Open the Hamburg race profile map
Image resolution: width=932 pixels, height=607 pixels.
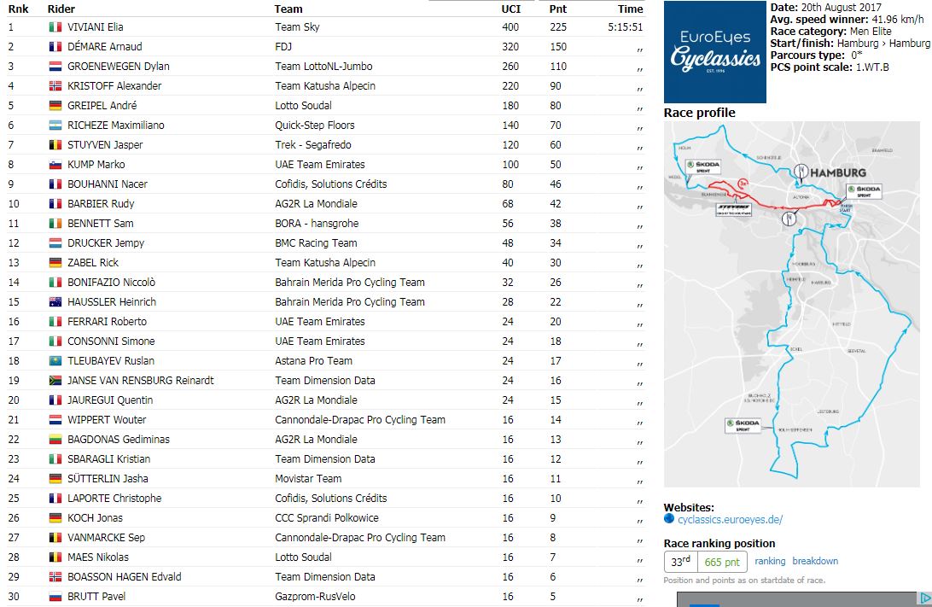[792, 305]
